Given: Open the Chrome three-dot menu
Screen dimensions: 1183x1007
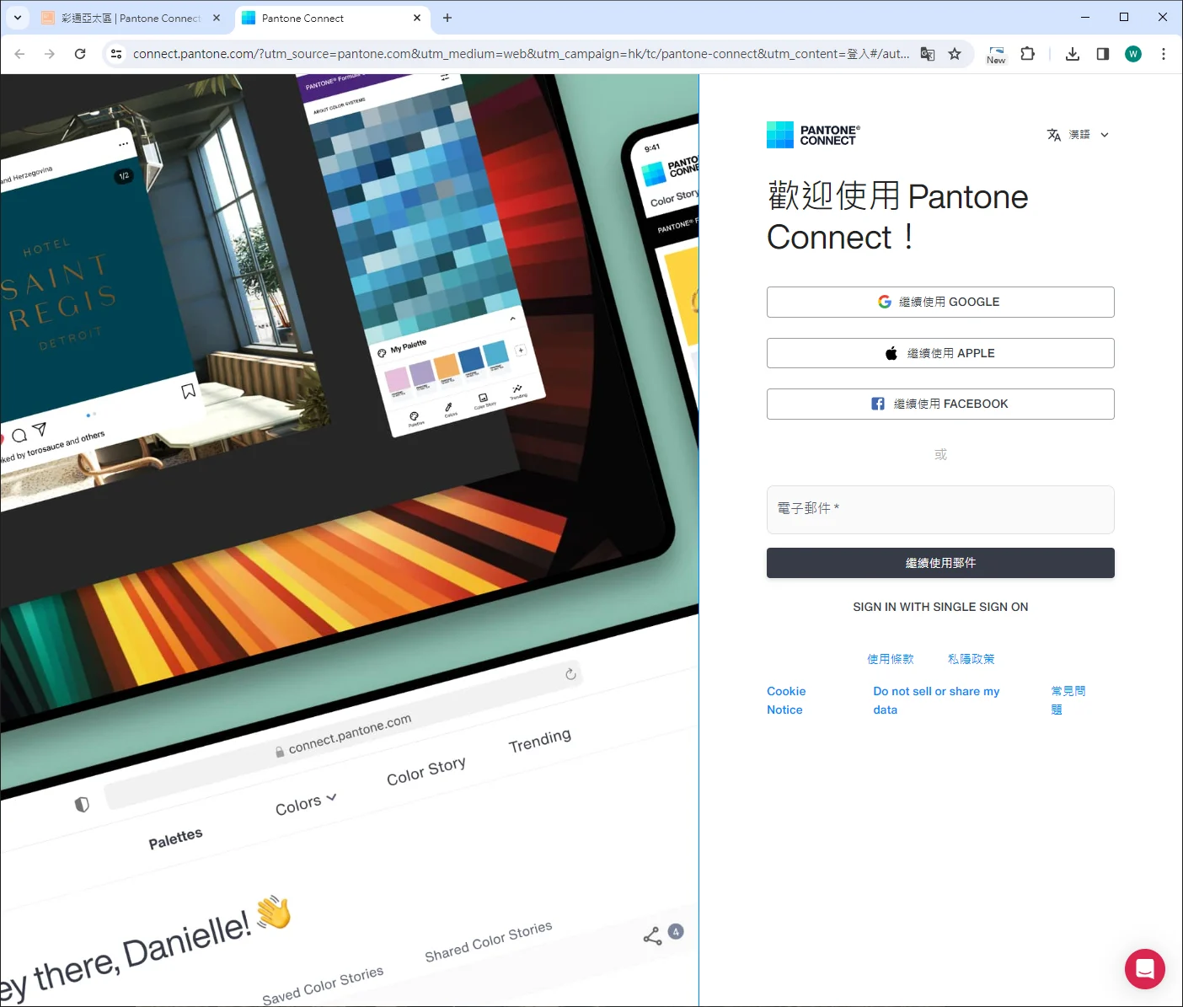Looking at the screenshot, I should [1163, 54].
